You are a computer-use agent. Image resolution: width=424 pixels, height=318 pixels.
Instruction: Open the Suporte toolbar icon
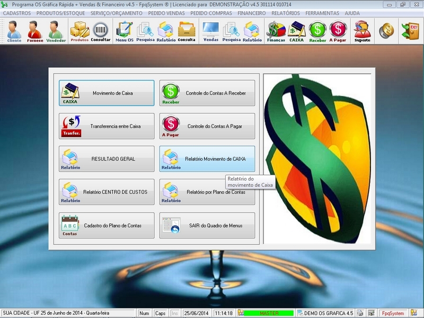click(x=363, y=31)
